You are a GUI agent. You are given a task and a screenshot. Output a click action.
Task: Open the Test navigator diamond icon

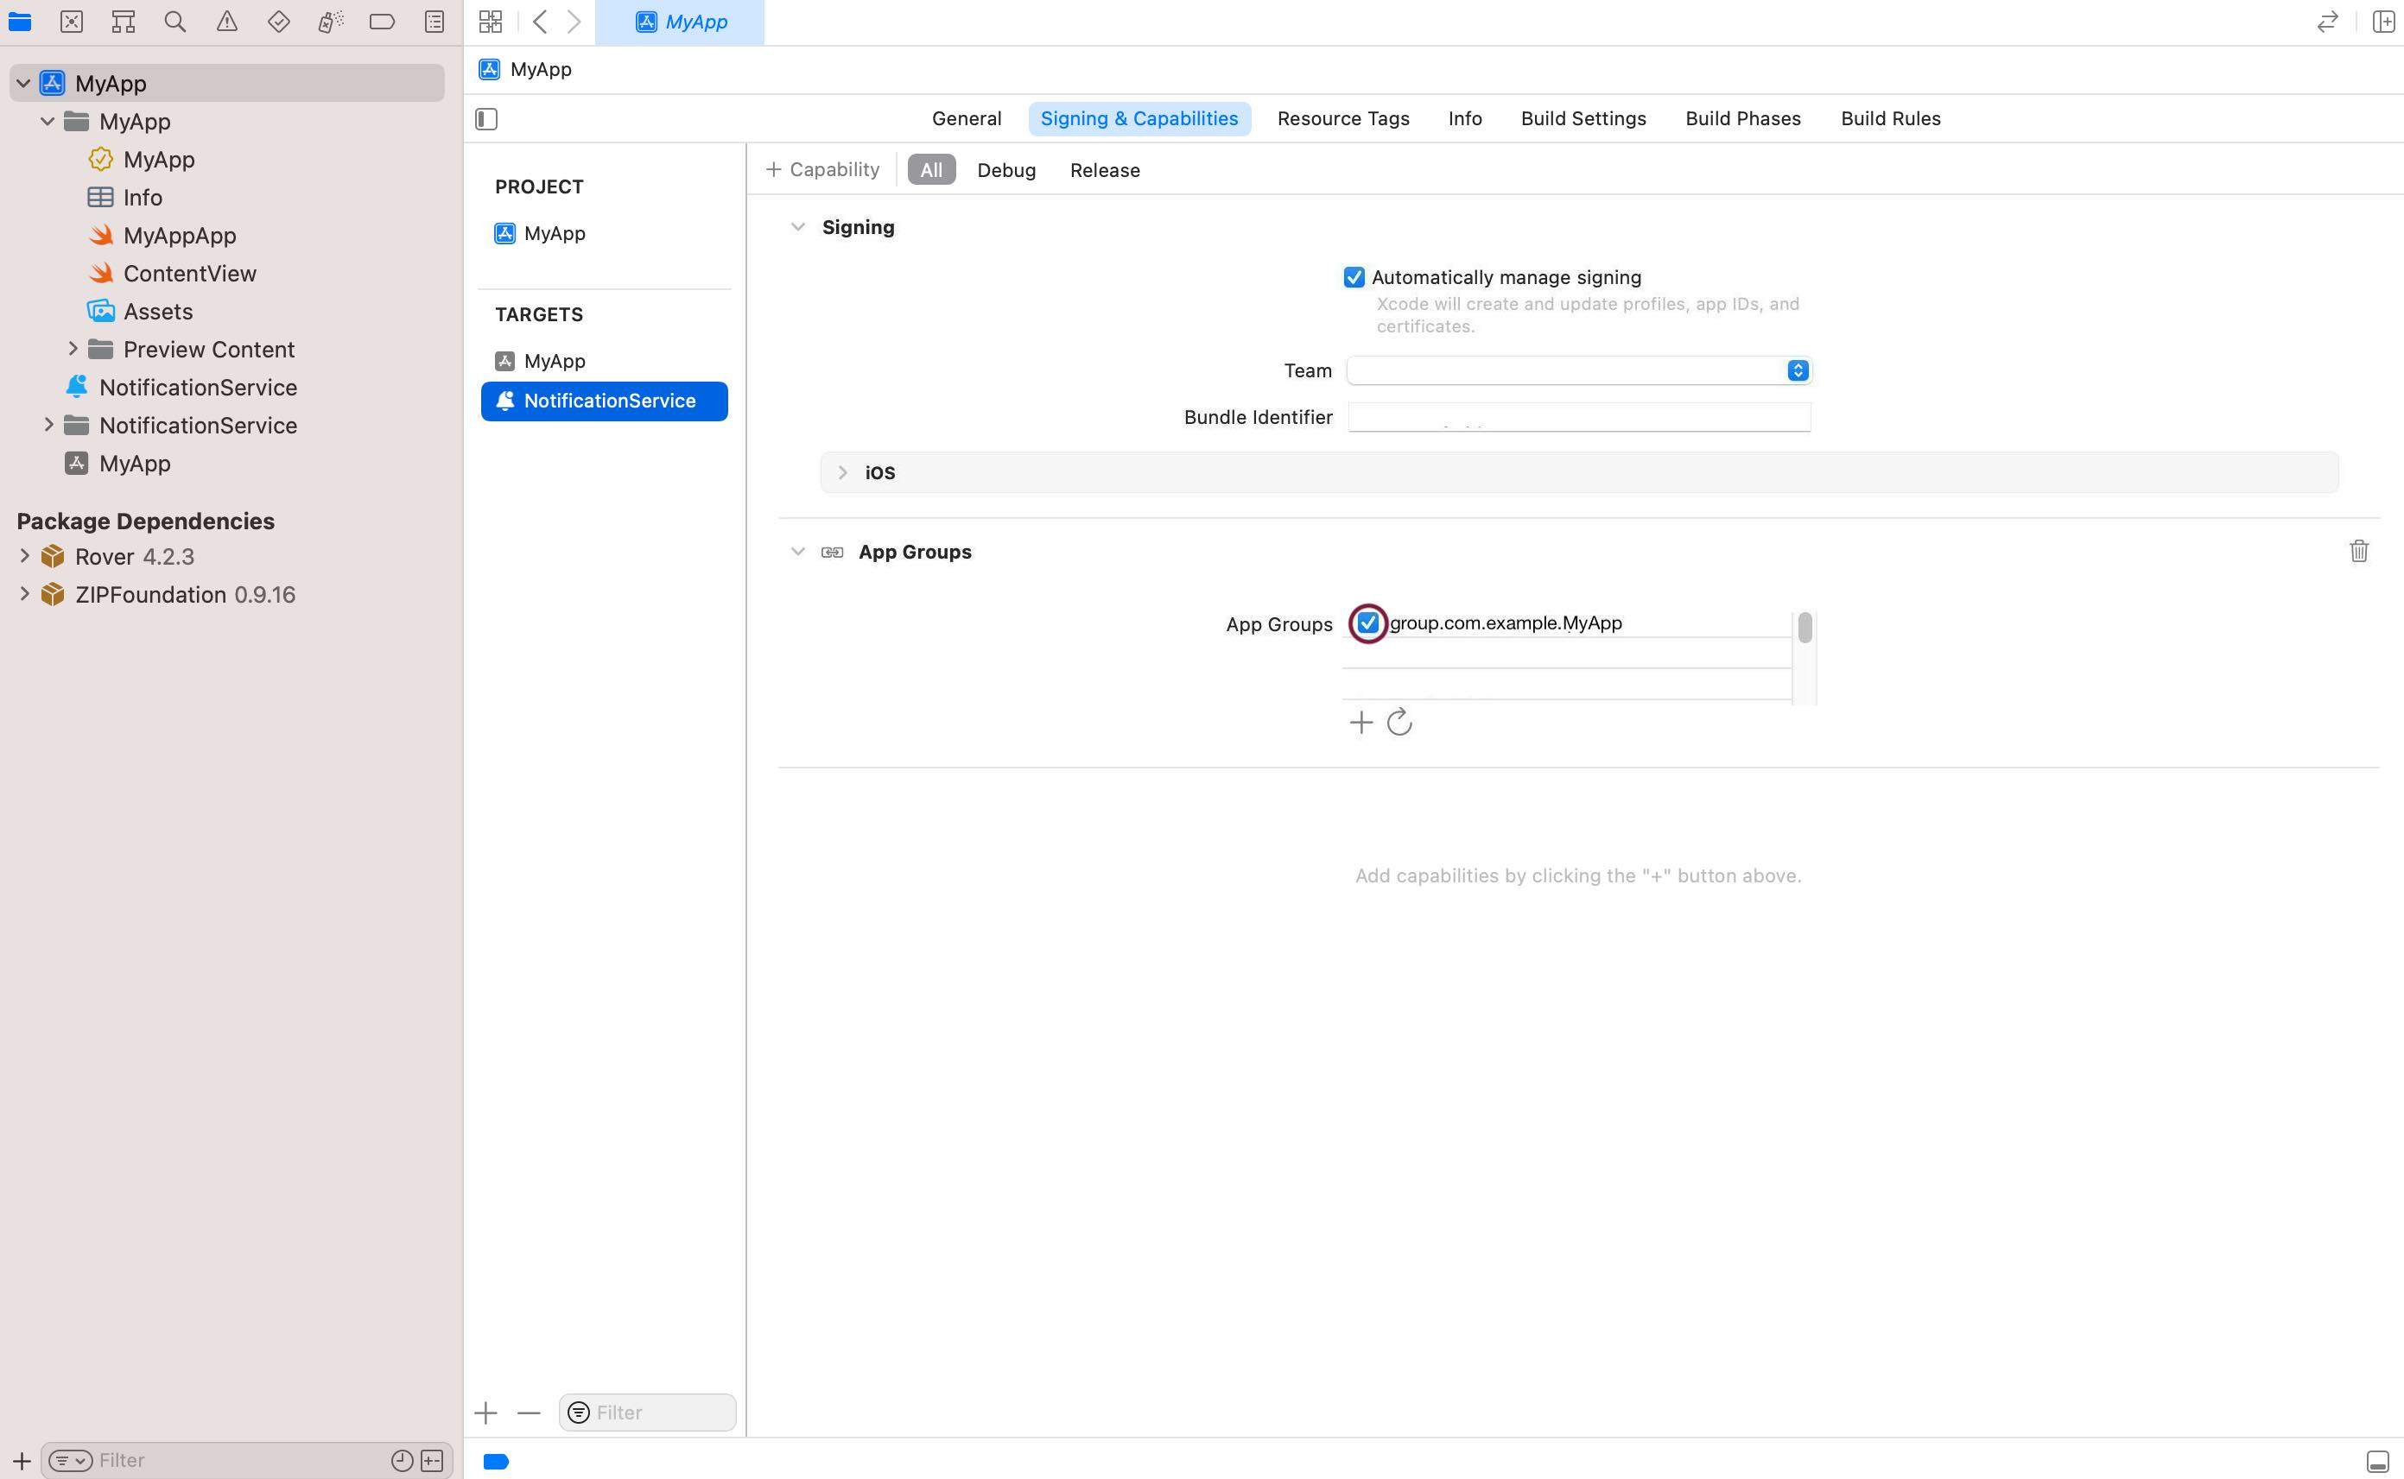click(x=279, y=22)
